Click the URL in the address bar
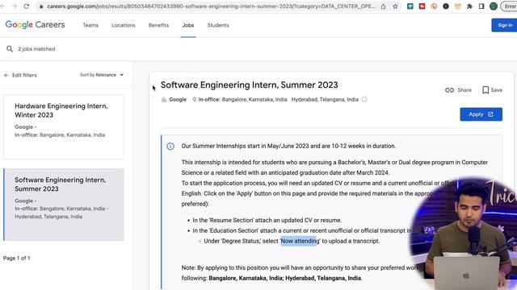The image size is (517, 290). (211, 6)
